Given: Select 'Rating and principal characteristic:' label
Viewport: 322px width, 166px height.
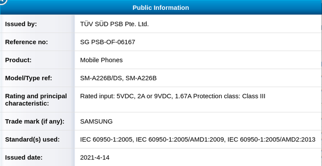Looking at the screenshot, I should point(36,100).
